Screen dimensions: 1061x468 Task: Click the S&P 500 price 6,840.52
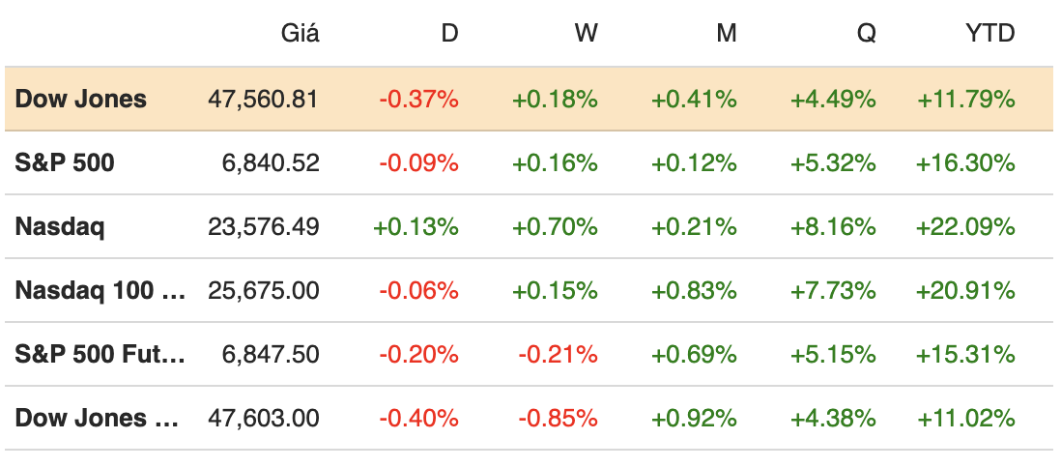272,162
